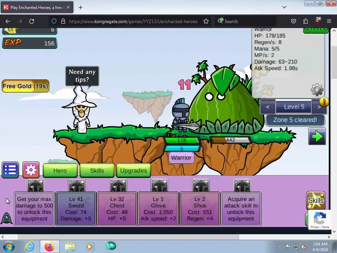
Task: Click the green arrow next zone button
Action: point(317,136)
